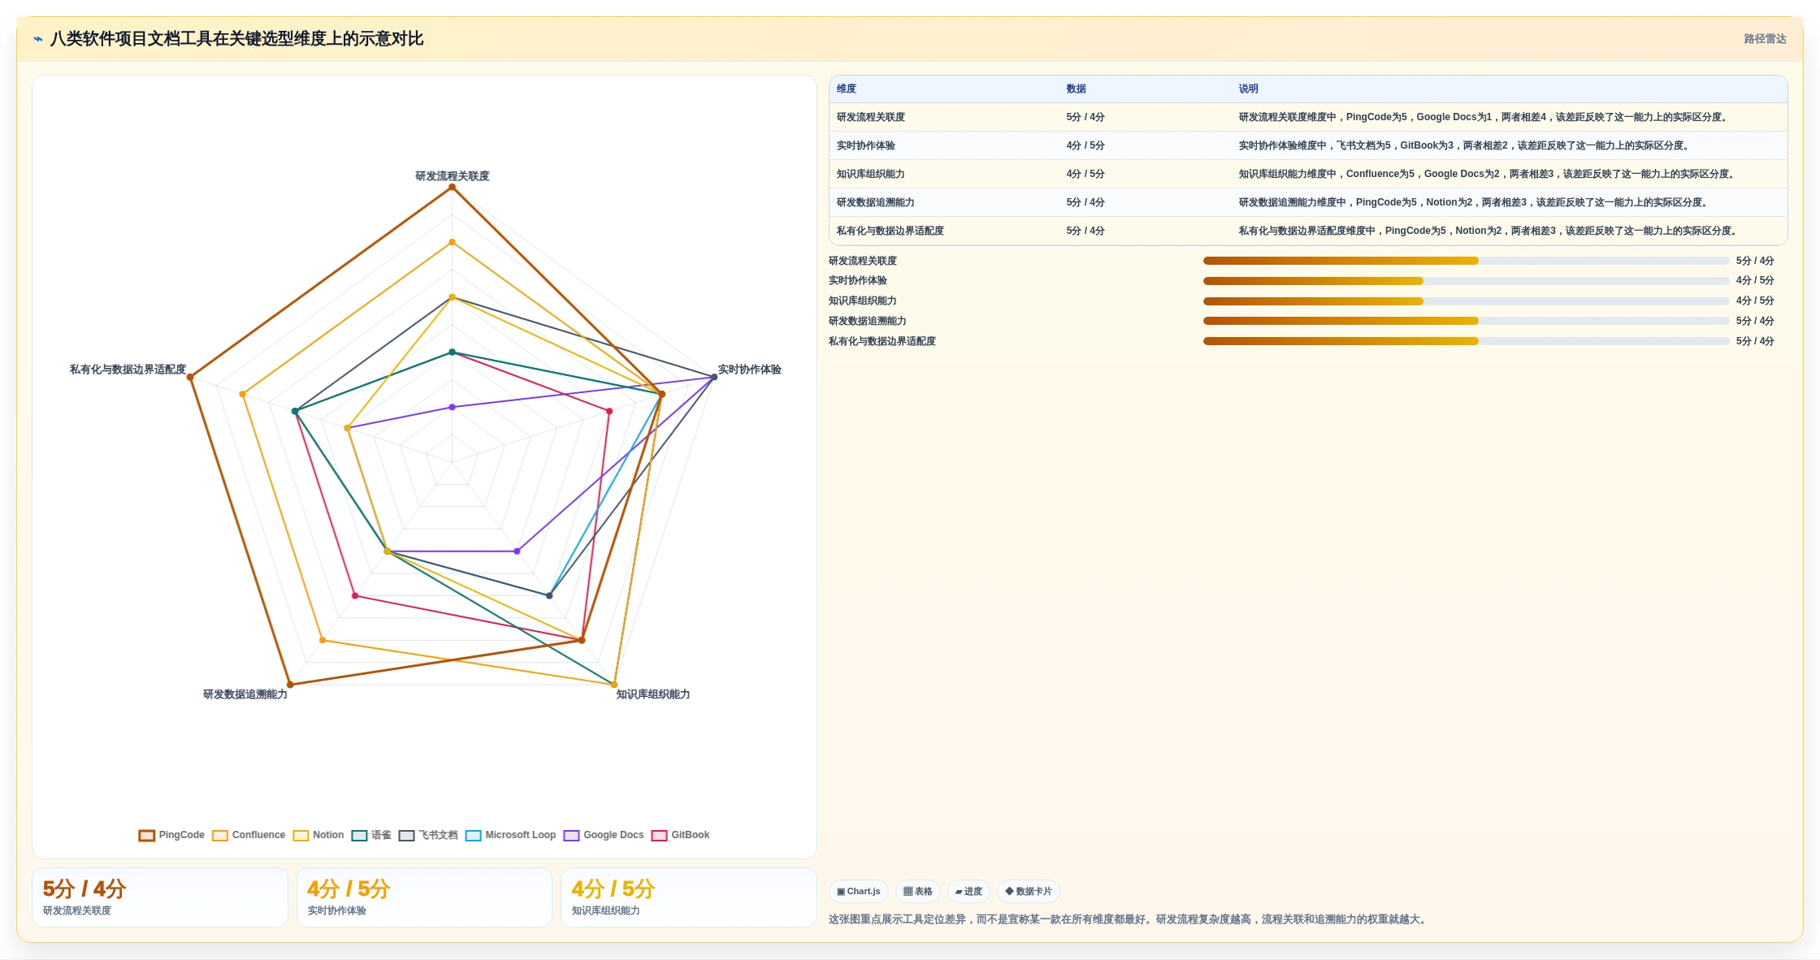Click the footer note 这张图重点展示工具定位差异
Viewport: 1820px width, 960px height.
click(1129, 919)
